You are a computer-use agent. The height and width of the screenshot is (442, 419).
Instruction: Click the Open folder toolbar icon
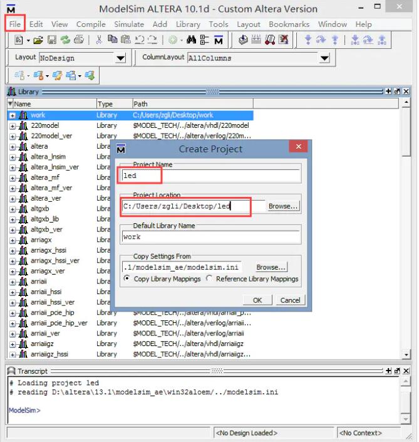click(x=38, y=40)
